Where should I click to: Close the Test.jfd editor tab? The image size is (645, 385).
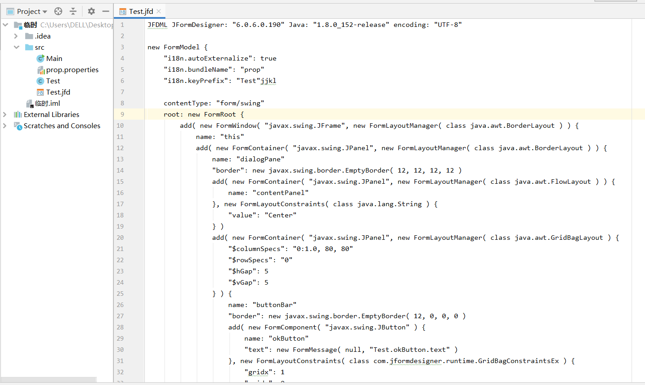pos(159,11)
